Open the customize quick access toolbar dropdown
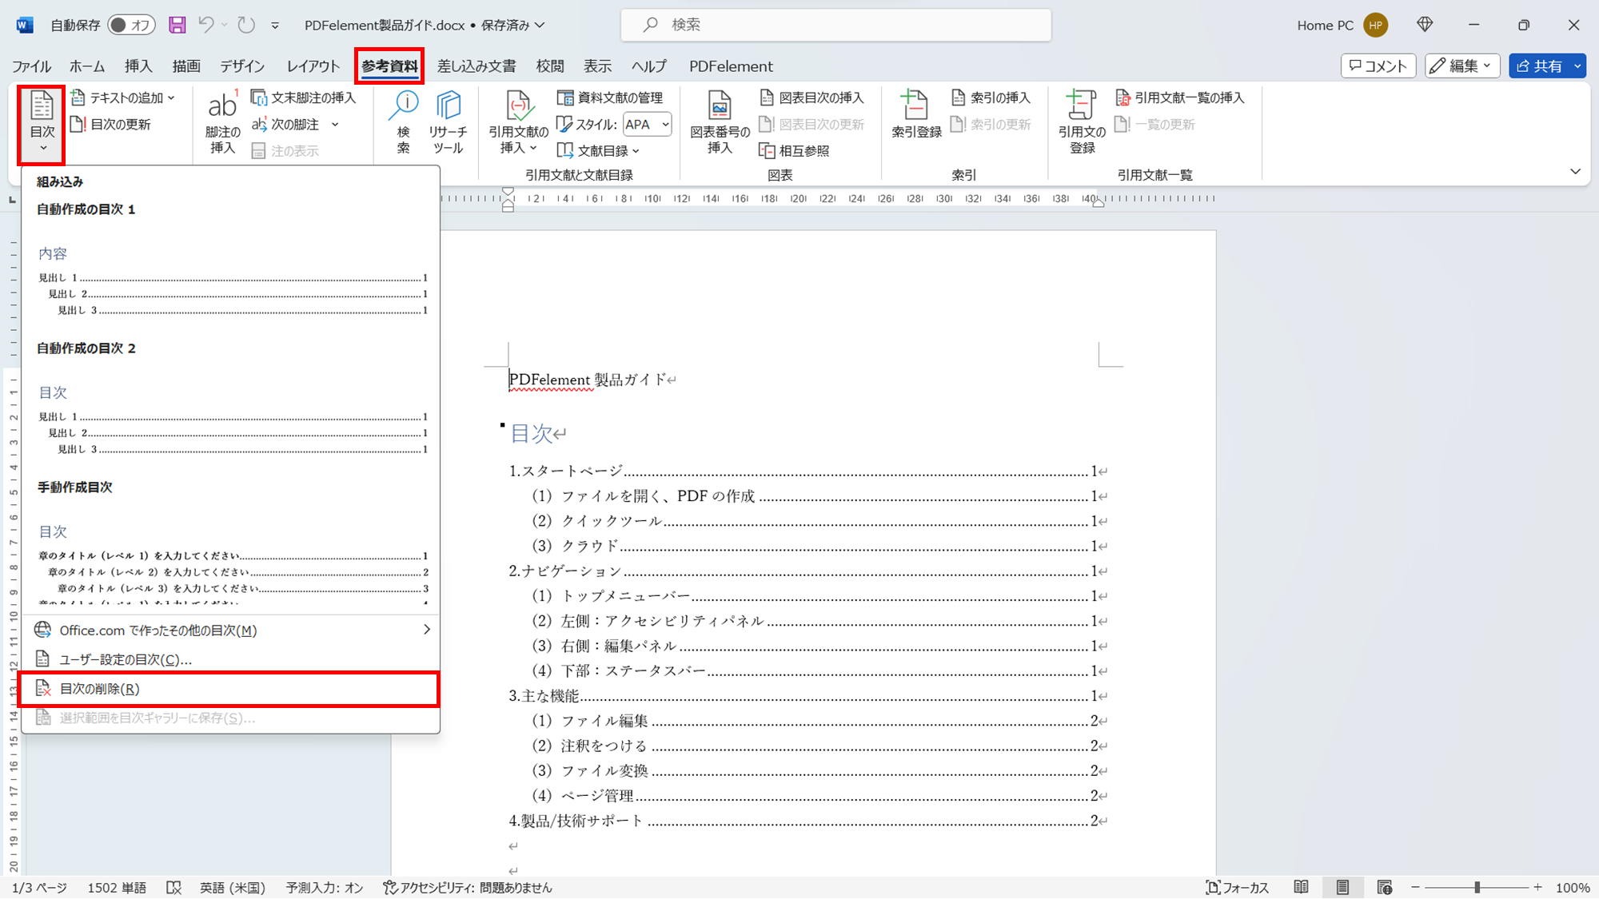The height and width of the screenshot is (899, 1599). tap(275, 25)
